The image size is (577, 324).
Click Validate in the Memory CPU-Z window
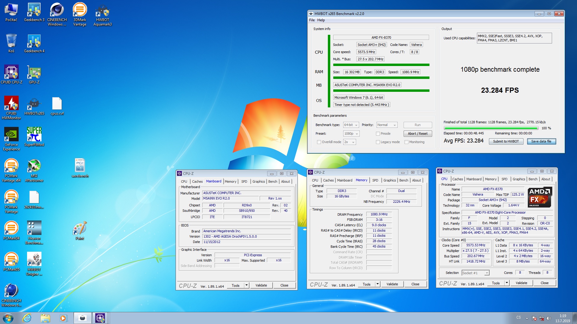[x=392, y=284]
